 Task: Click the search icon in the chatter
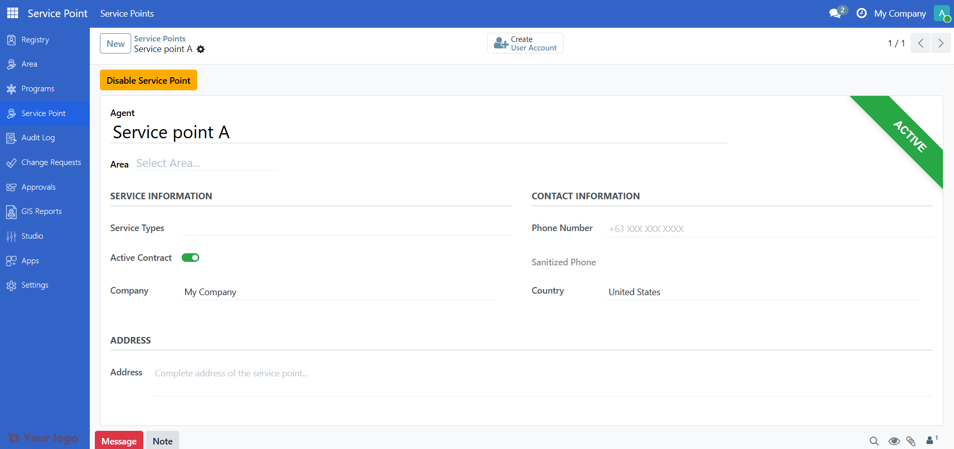tap(874, 441)
